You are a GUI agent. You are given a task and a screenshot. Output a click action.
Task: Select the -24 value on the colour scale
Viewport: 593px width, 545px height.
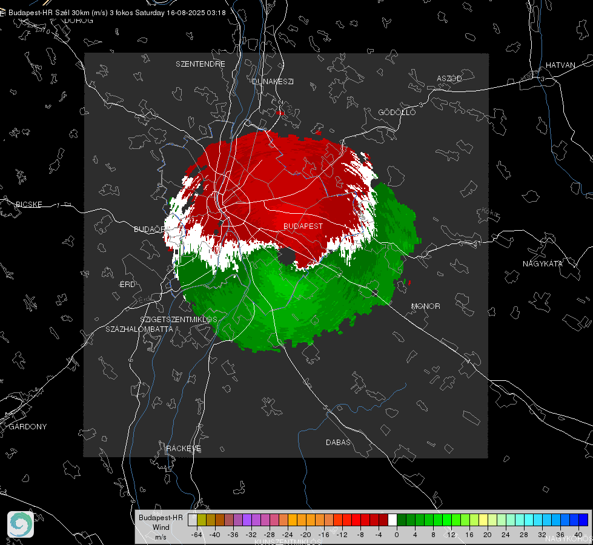pos(288,535)
